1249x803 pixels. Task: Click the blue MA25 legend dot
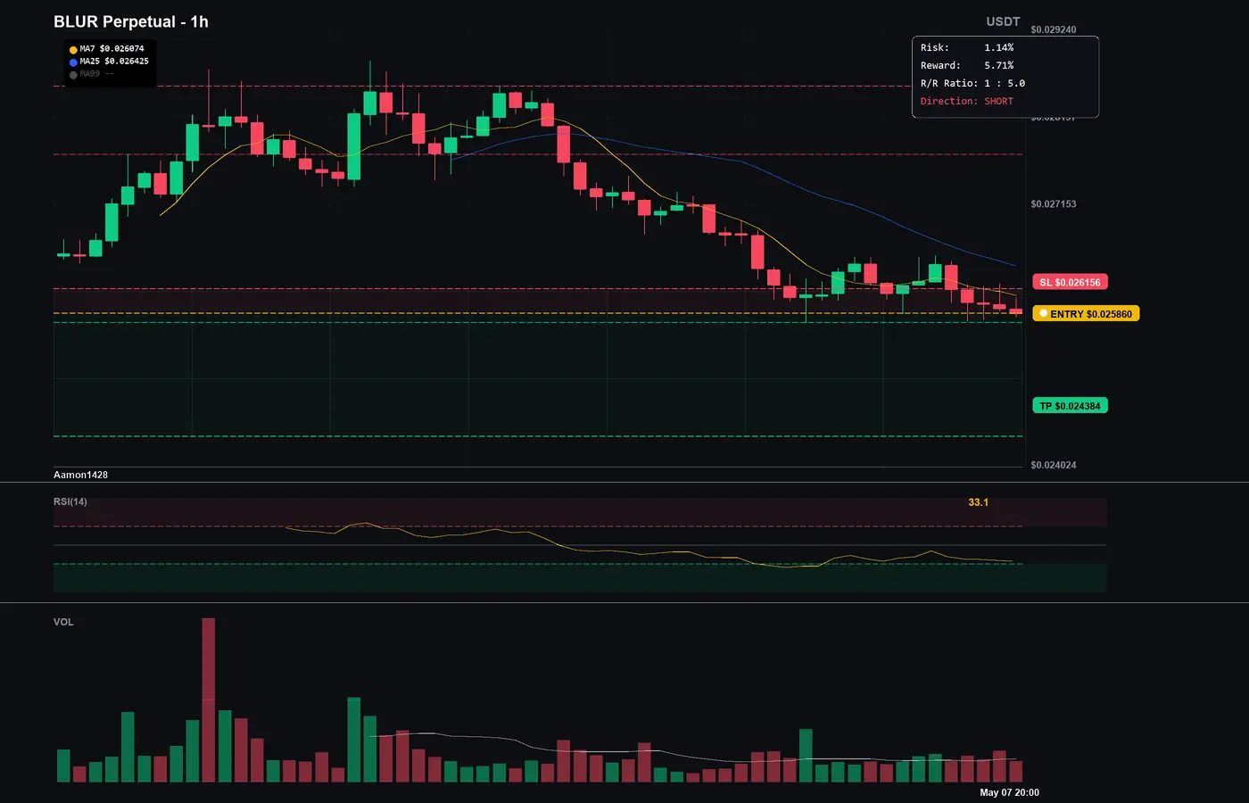73,62
